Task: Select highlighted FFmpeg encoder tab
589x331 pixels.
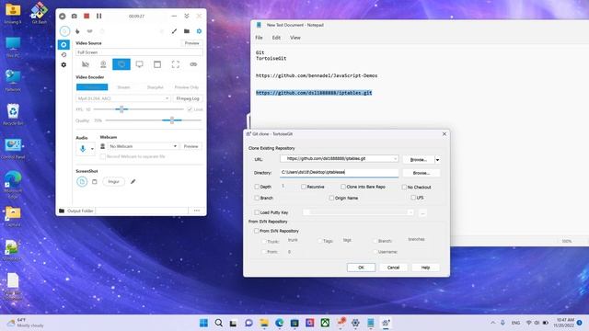Action: tap(92, 87)
